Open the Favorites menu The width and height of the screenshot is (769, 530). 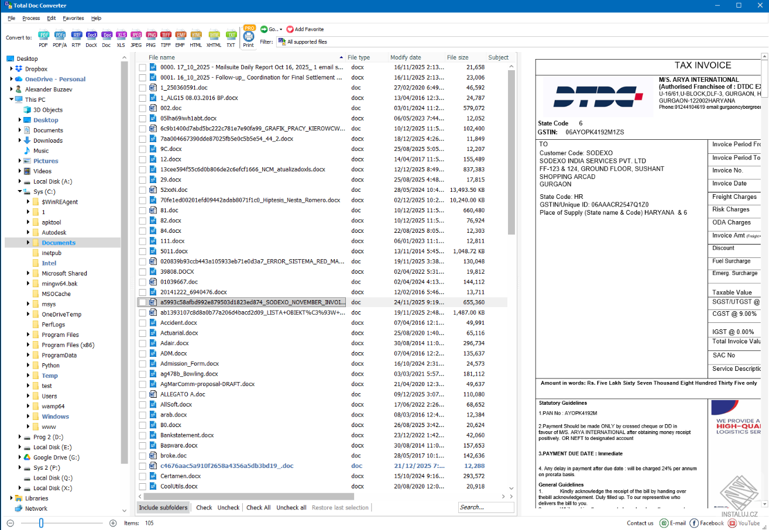(x=73, y=18)
